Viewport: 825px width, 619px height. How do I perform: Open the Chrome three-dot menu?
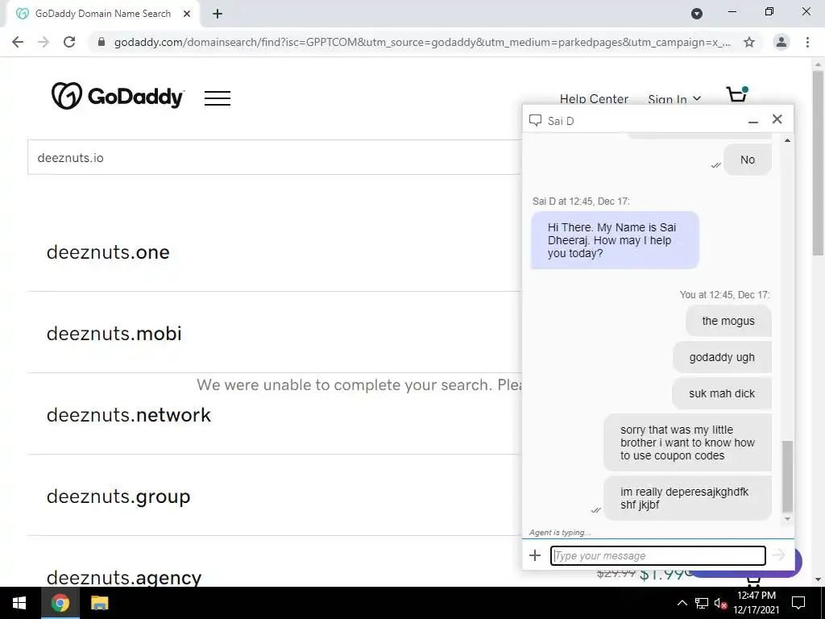coord(807,42)
